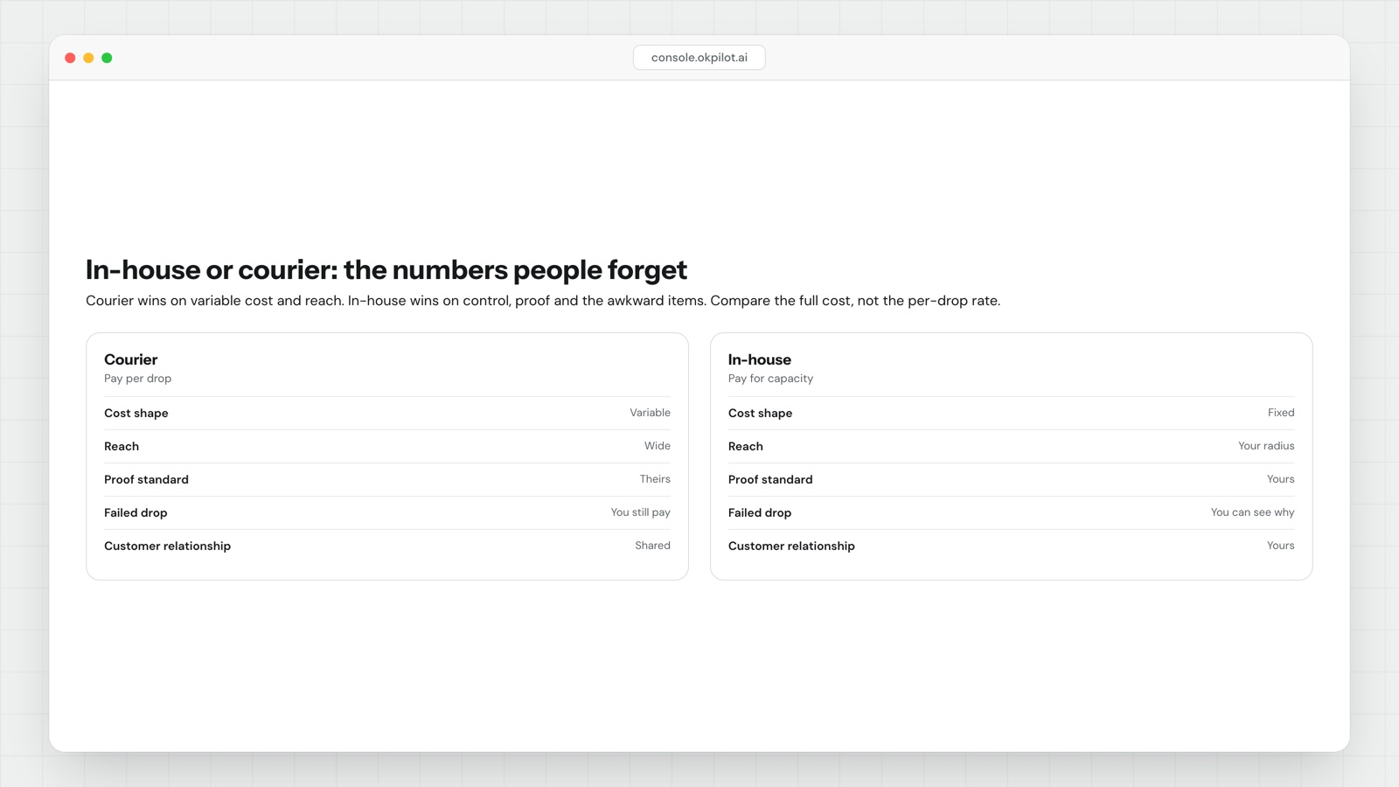Click the 'Shared' value

652,546
